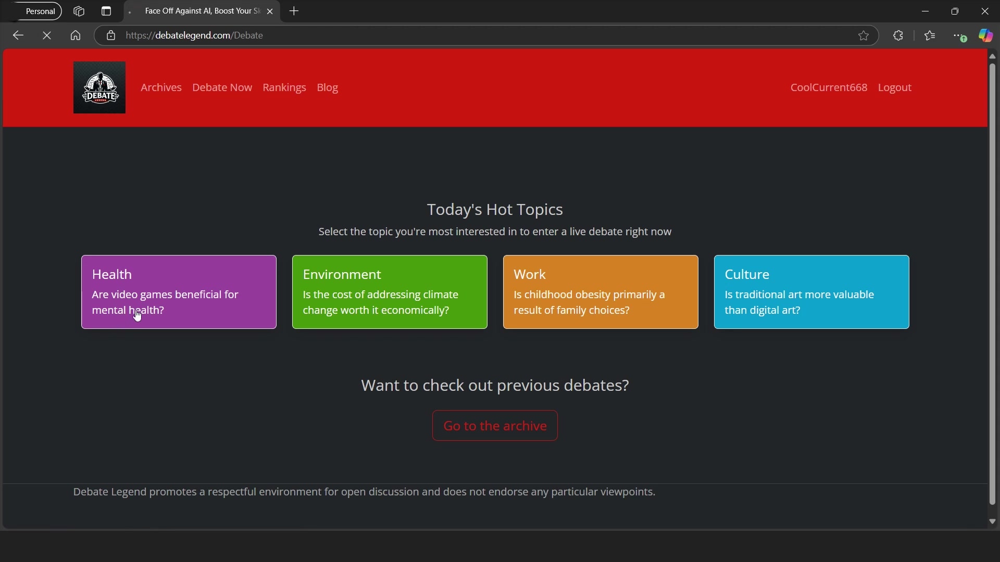The image size is (1000, 562).
Task: Open the favorites list
Action: [931, 36]
